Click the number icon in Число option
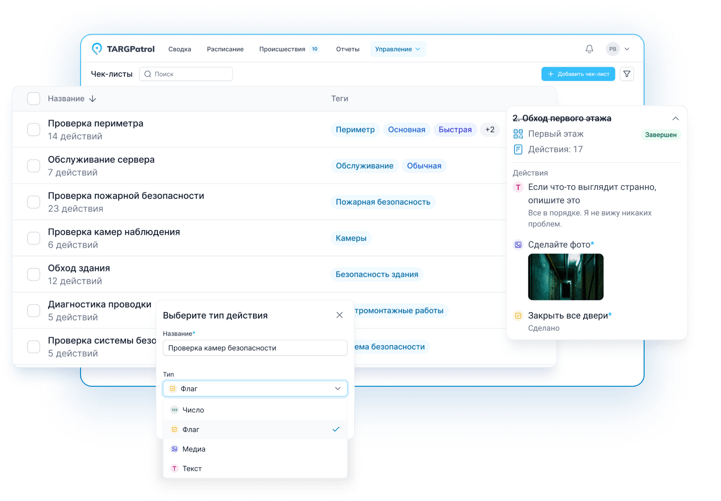The width and height of the screenshot is (721, 501). click(x=174, y=410)
